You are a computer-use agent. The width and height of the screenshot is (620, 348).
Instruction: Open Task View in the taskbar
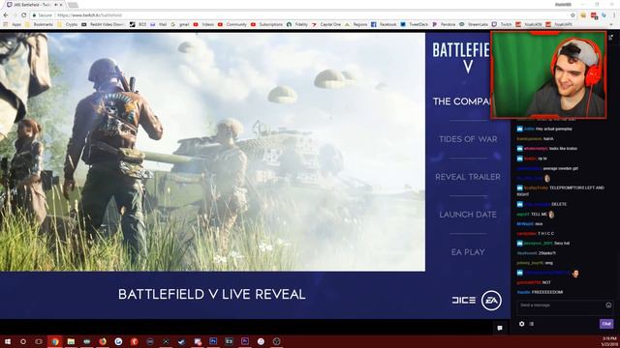39,341
